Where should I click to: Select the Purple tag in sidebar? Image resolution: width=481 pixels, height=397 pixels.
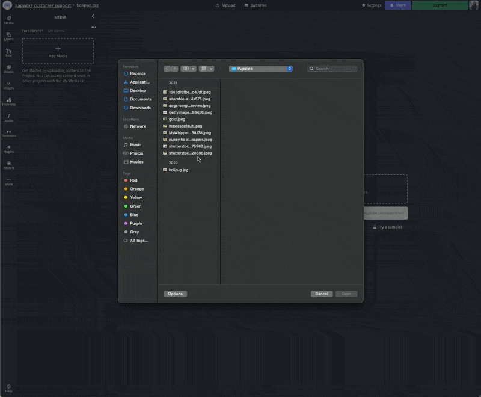tap(136, 223)
